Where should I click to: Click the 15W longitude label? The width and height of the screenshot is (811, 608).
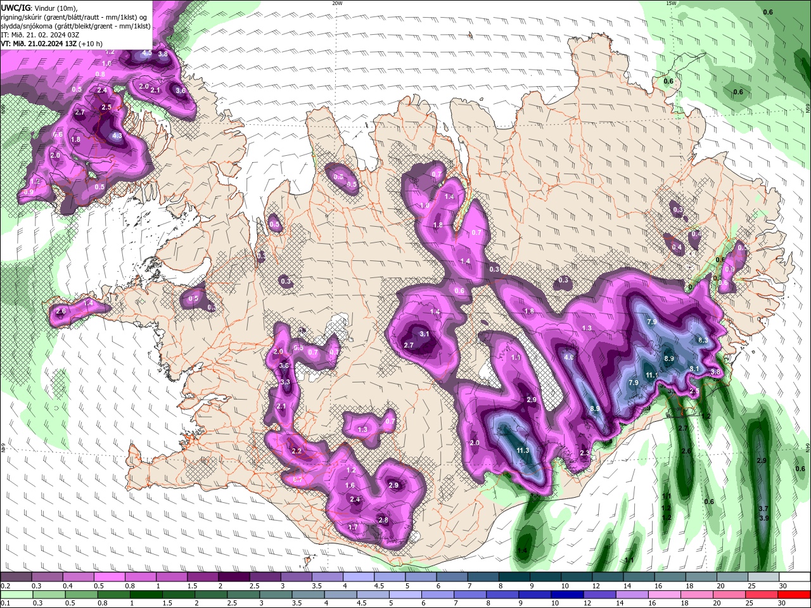671,3
